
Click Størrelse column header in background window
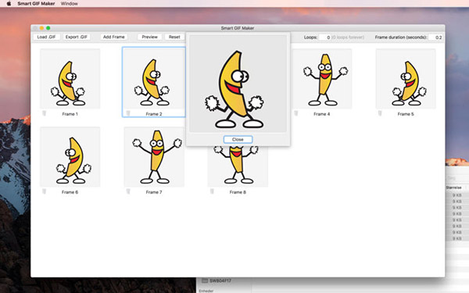coord(453,188)
